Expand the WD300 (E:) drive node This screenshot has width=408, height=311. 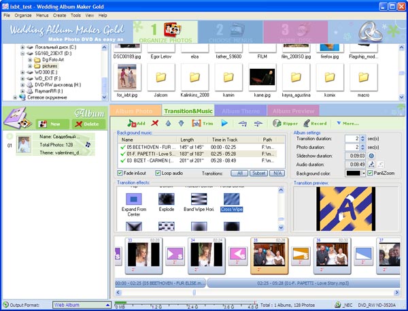coord(22,72)
